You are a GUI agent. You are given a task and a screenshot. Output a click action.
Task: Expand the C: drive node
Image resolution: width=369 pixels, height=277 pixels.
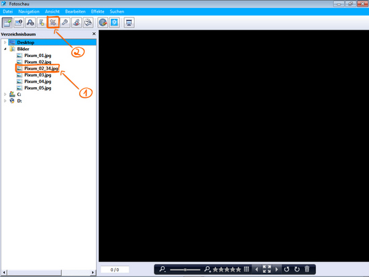[x=5, y=95]
